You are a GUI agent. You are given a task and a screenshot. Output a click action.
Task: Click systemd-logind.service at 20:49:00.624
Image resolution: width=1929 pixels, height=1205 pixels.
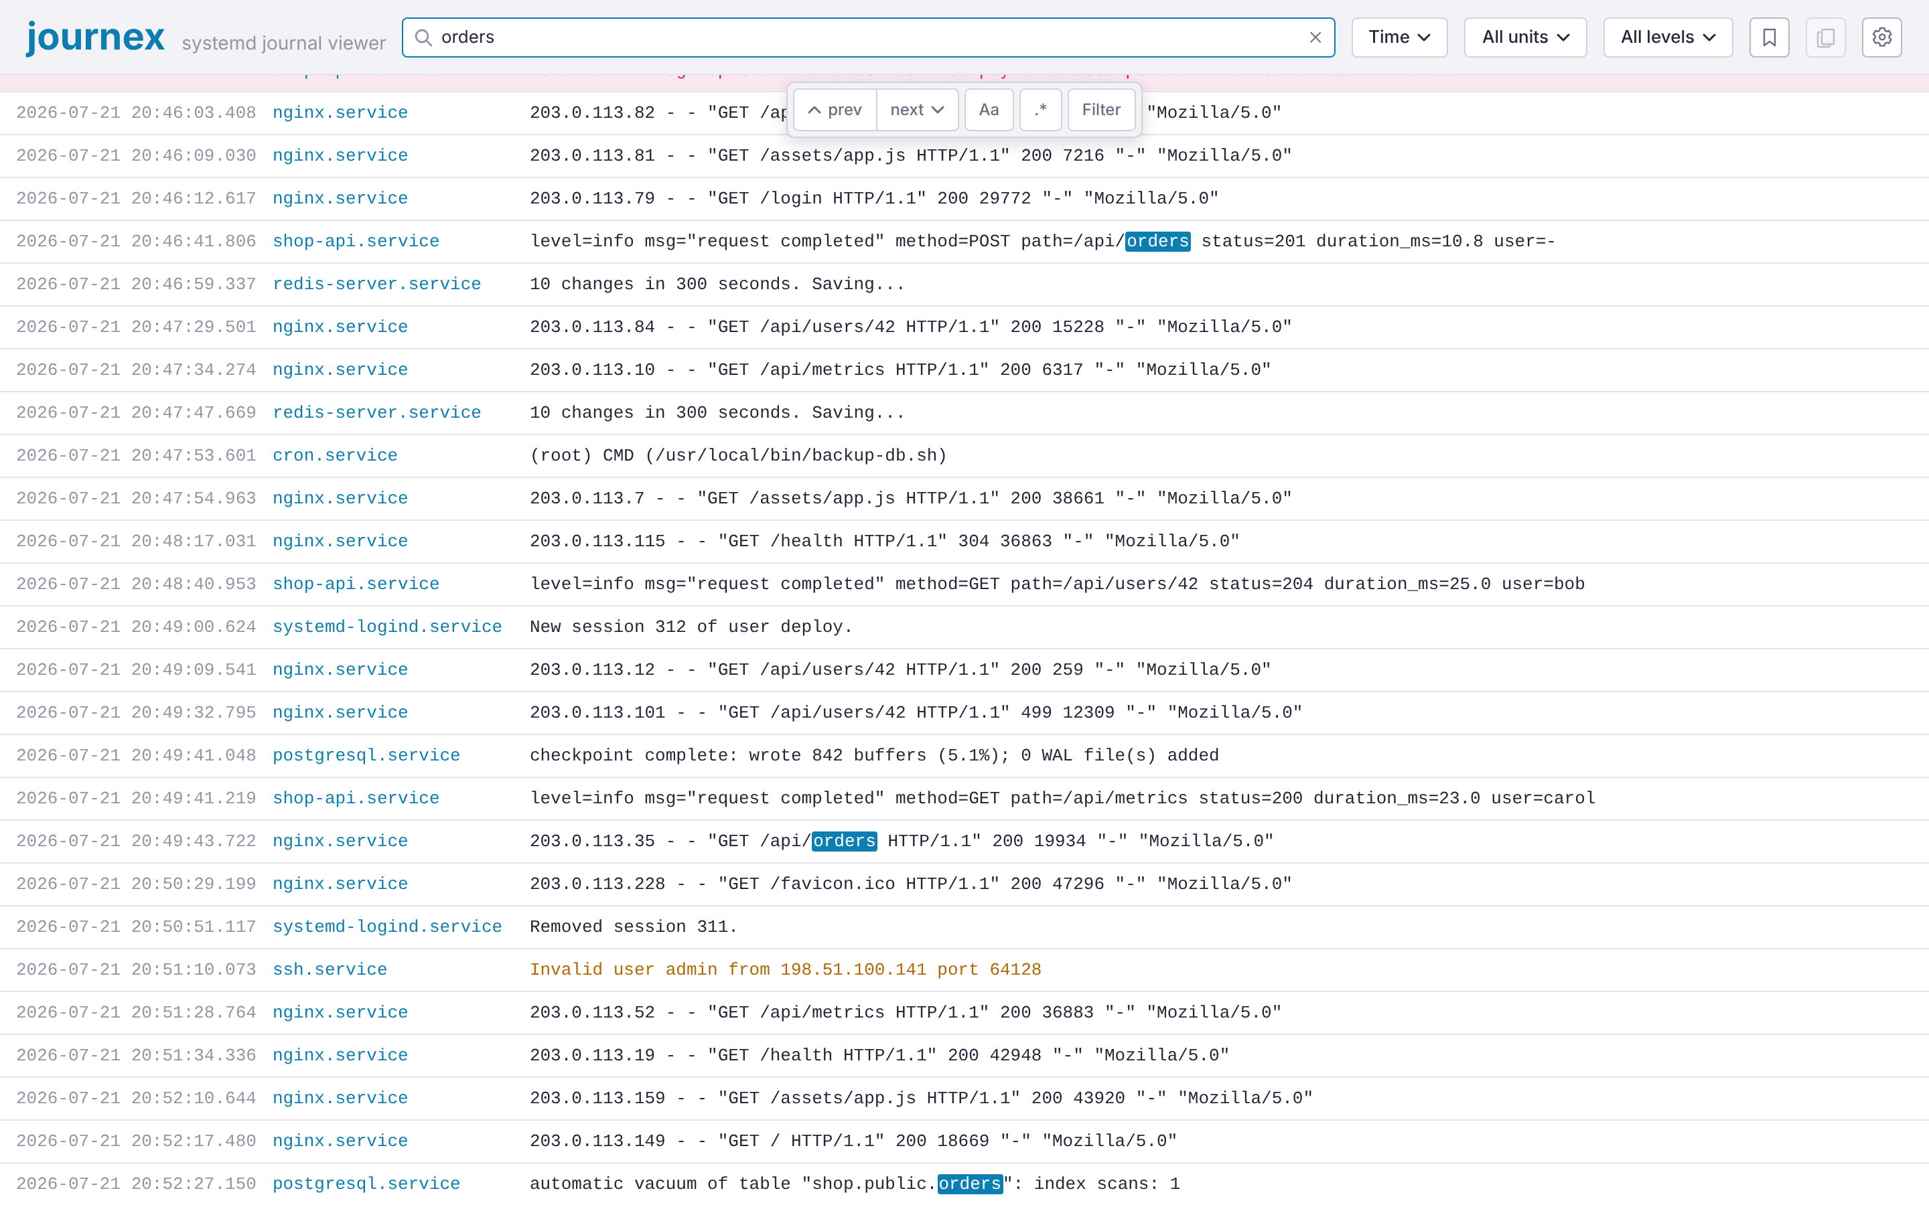coord(386,627)
